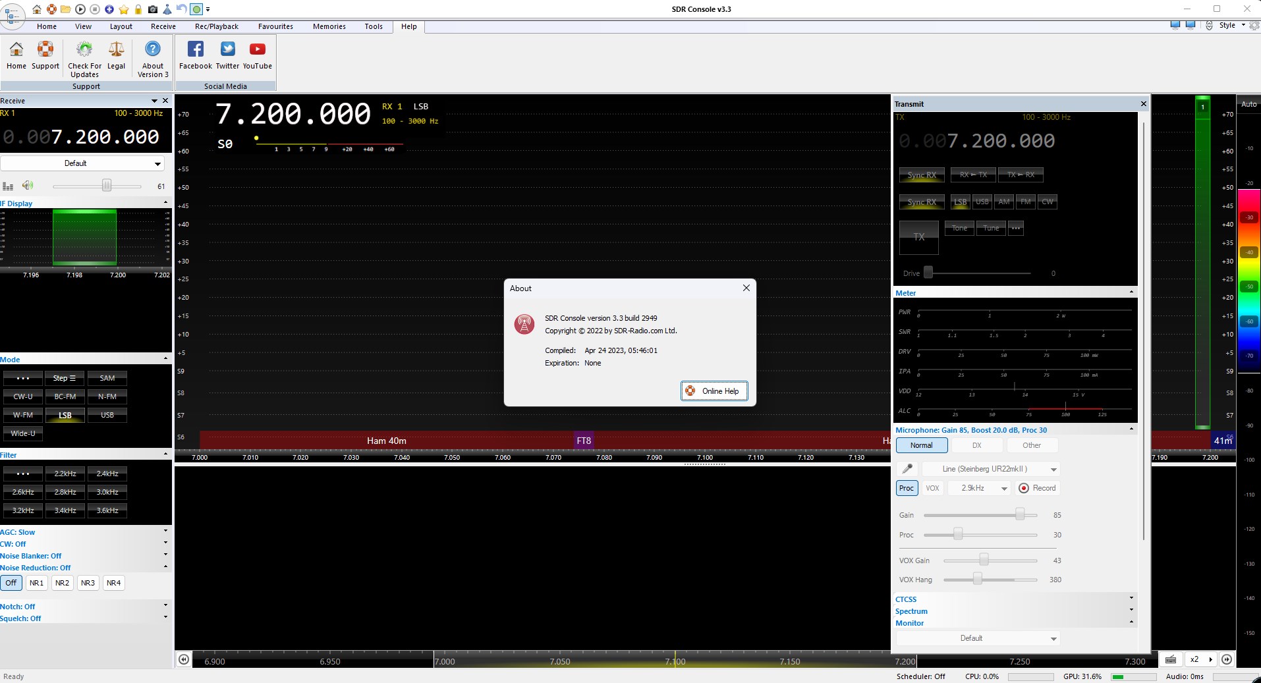The image size is (1261, 683).
Task: Open the Favourites ribbon tab
Action: tap(275, 26)
